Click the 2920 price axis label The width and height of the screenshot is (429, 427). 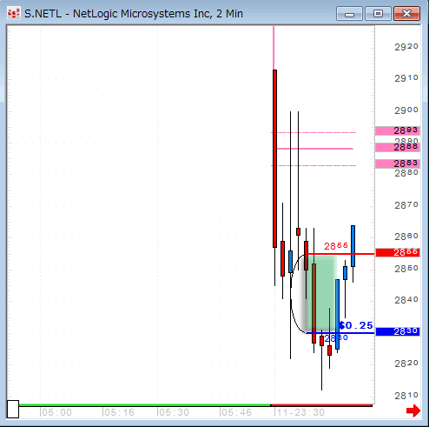[406, 47]
